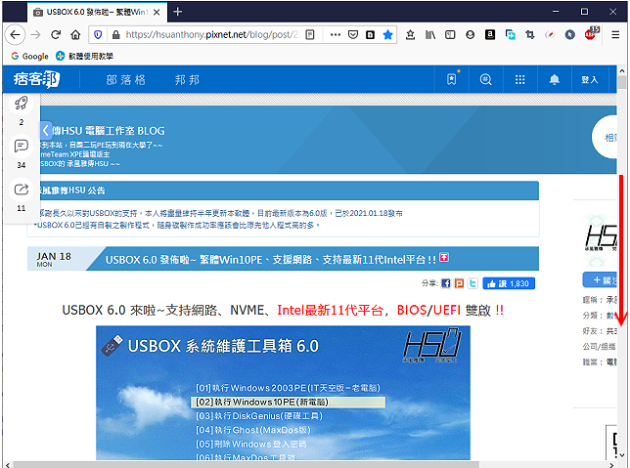Open page actions three-dot menu
Image resolution: width=630 pixels, height=468 pixels.
coord(336,35)
